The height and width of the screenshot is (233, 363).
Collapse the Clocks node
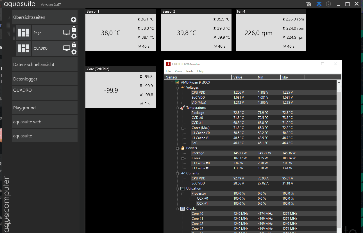(178, 209)
